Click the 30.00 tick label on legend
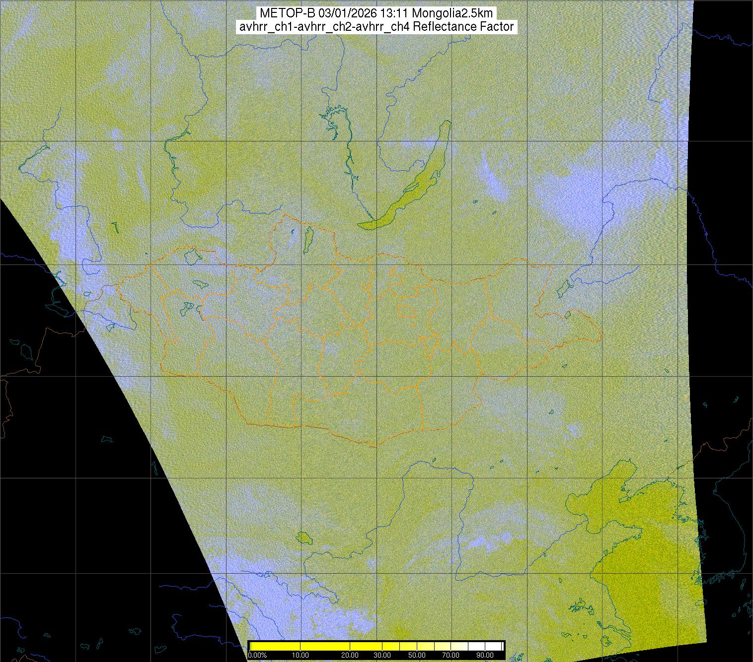The width and height of the screenshot is (753, 662). [382, 655]
